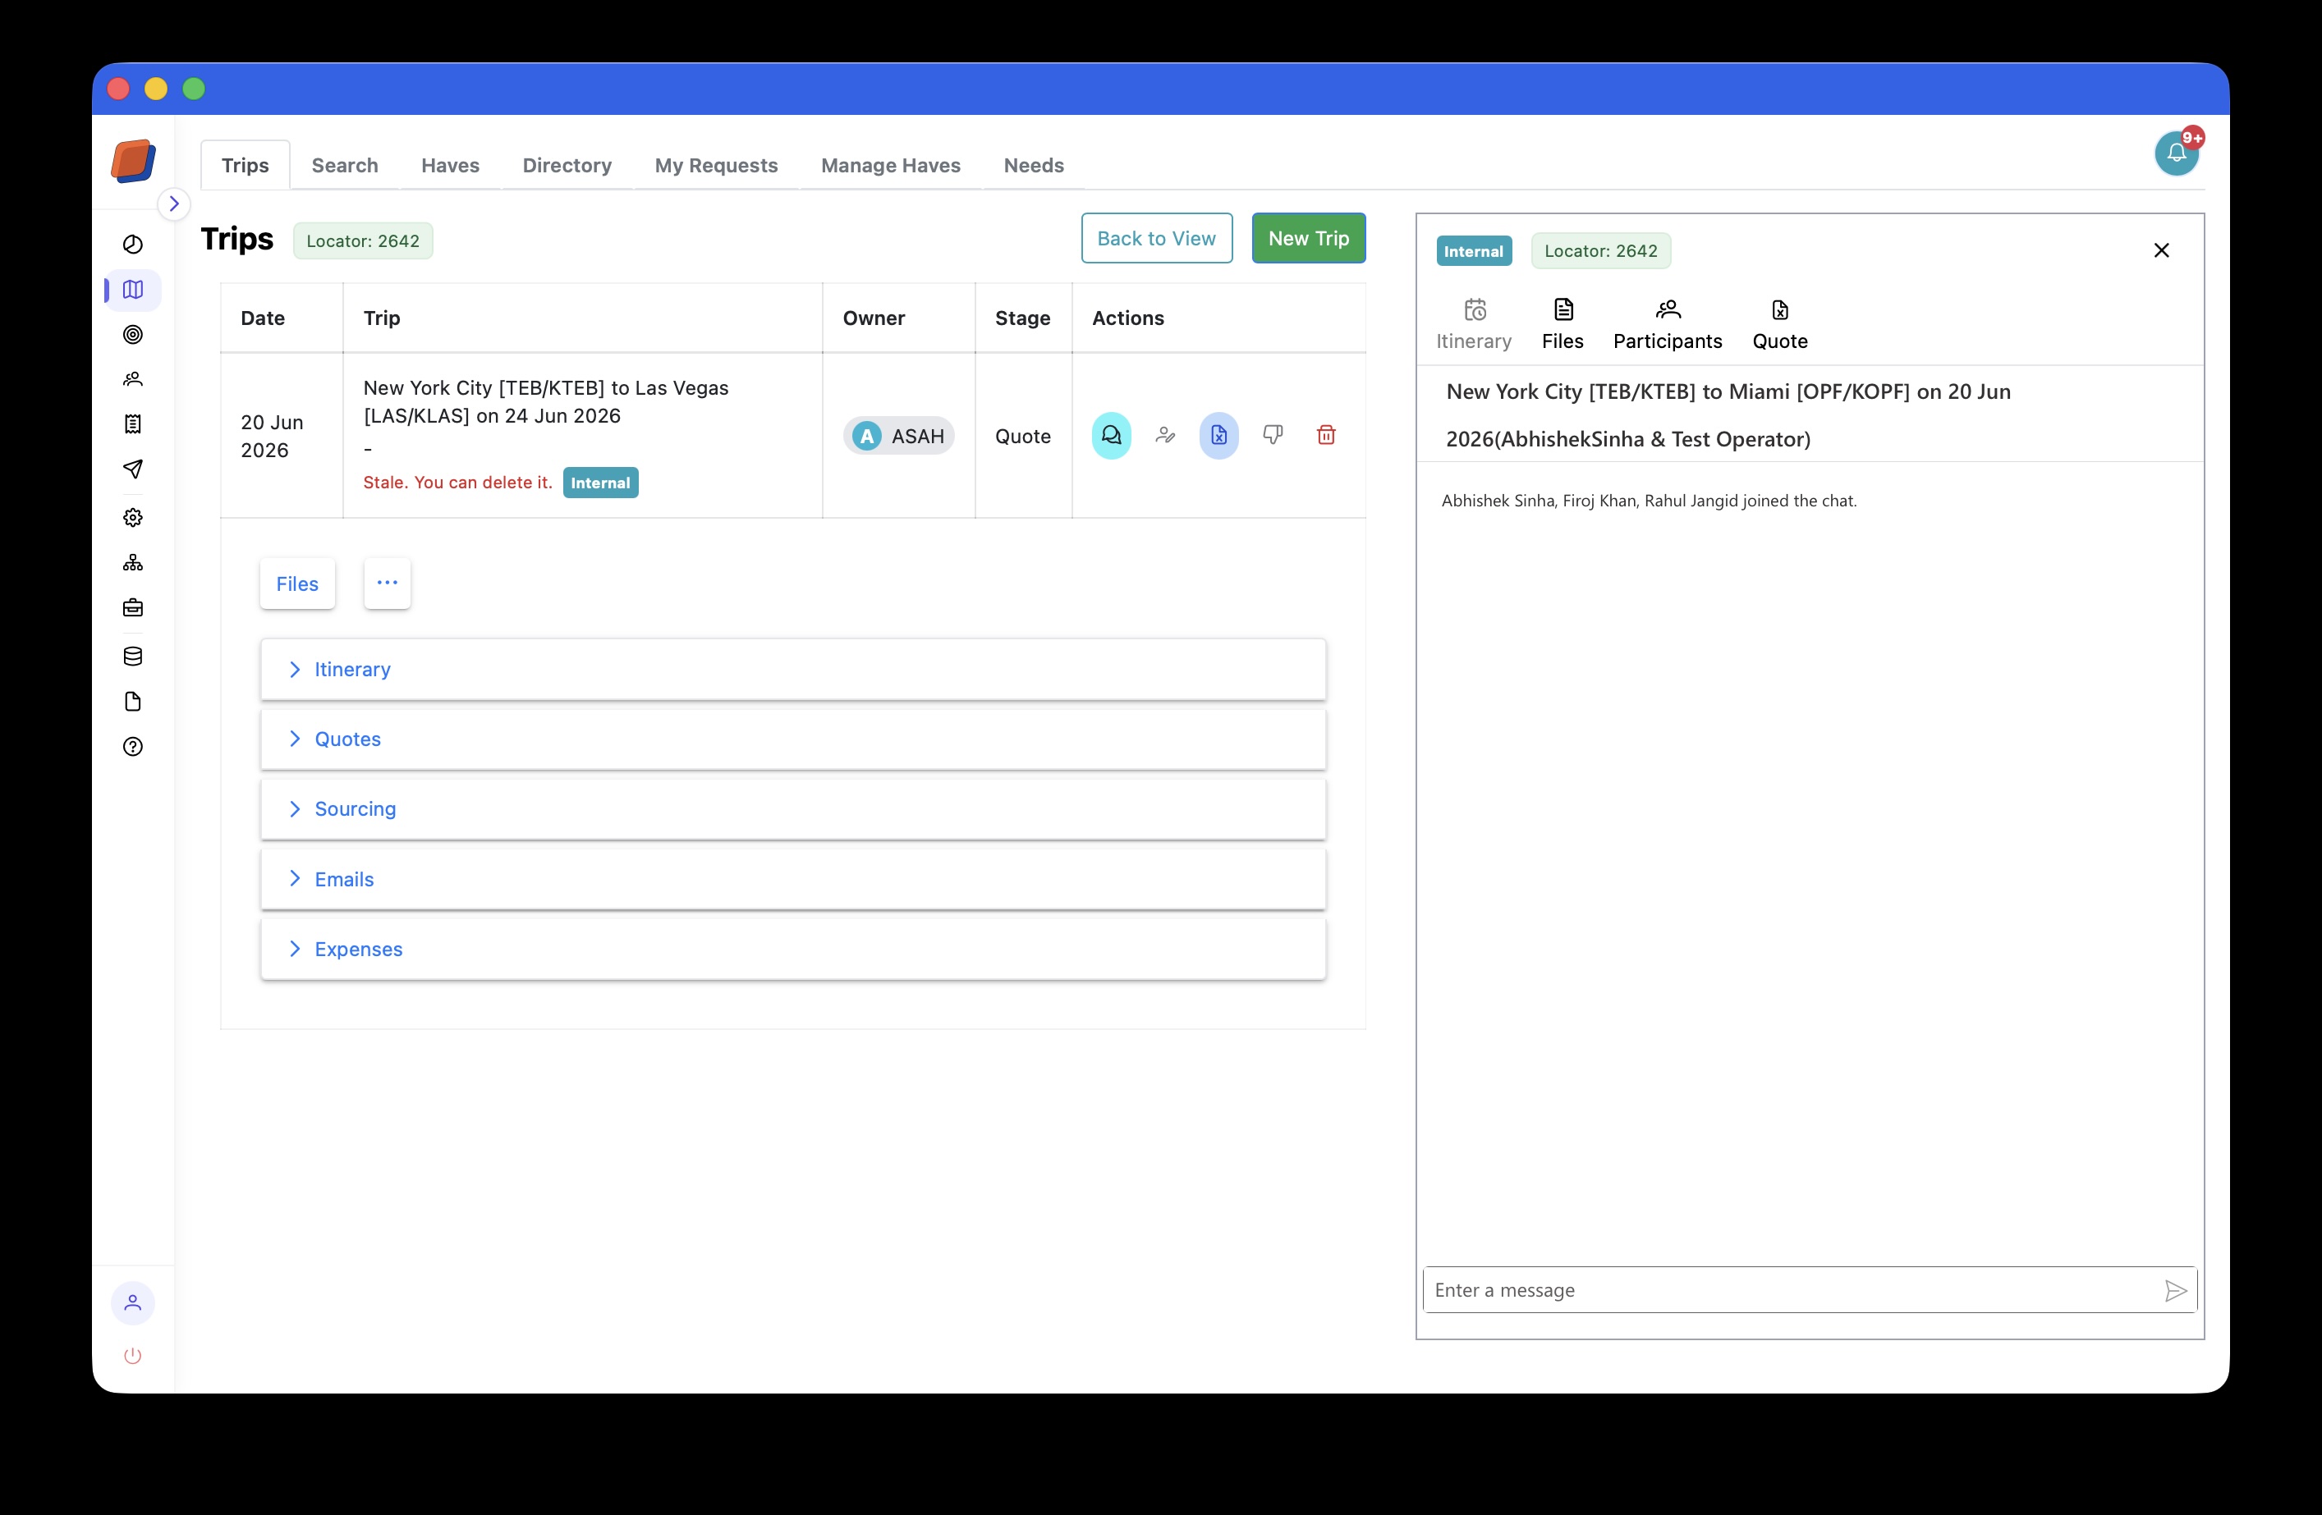Open the receipt list icon in sidebar
Screen dimensions: 2322x1515
tap(133, 424)
